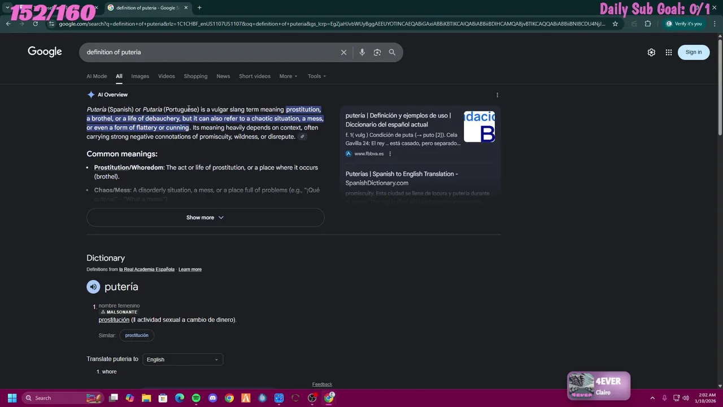Image resolution: width=723 pixels, height=407 pixels.
Task: Switch to Videos results tab
Action: [x=167, y=76]
